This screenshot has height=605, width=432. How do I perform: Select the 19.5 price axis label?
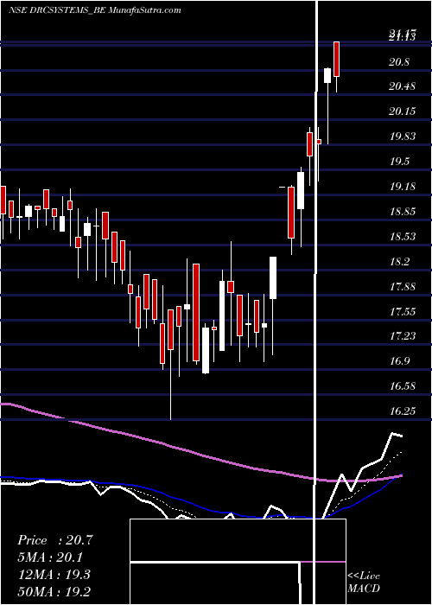400,162
